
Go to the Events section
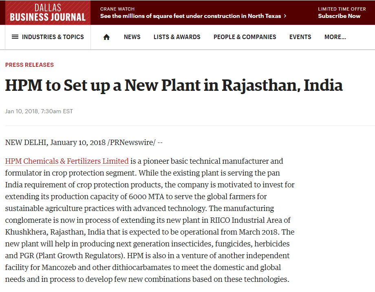click(x=300, y=37)
